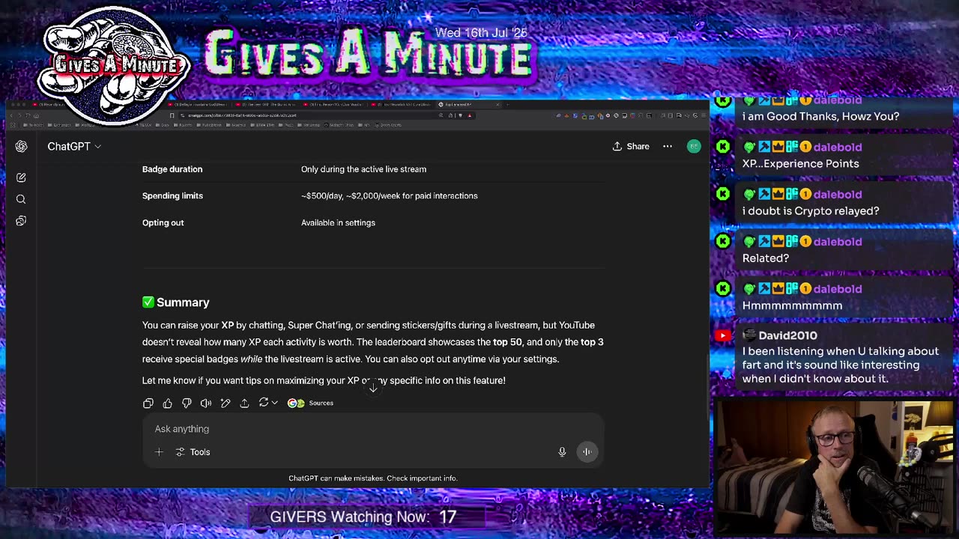
Task: Click 'i am Good Thanks, Howz You?' message
Action: coord(820,116)
